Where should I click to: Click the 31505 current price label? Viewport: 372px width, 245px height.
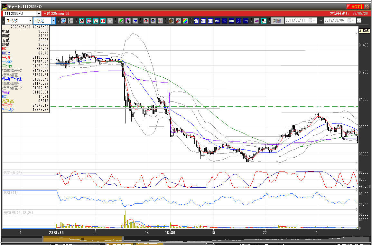(x=364, y=31)
